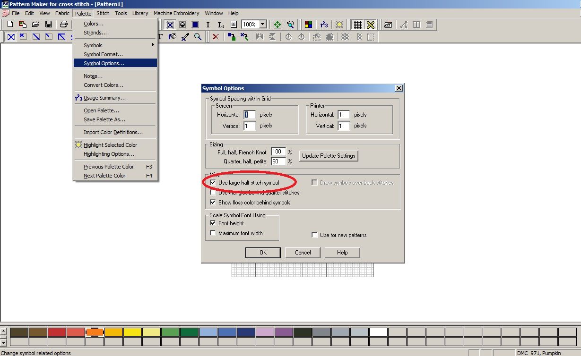Image resolution: width=581 pixels, height=356 pixels.
Task: Click palette scroll up arrow
Action: [4, 332]
